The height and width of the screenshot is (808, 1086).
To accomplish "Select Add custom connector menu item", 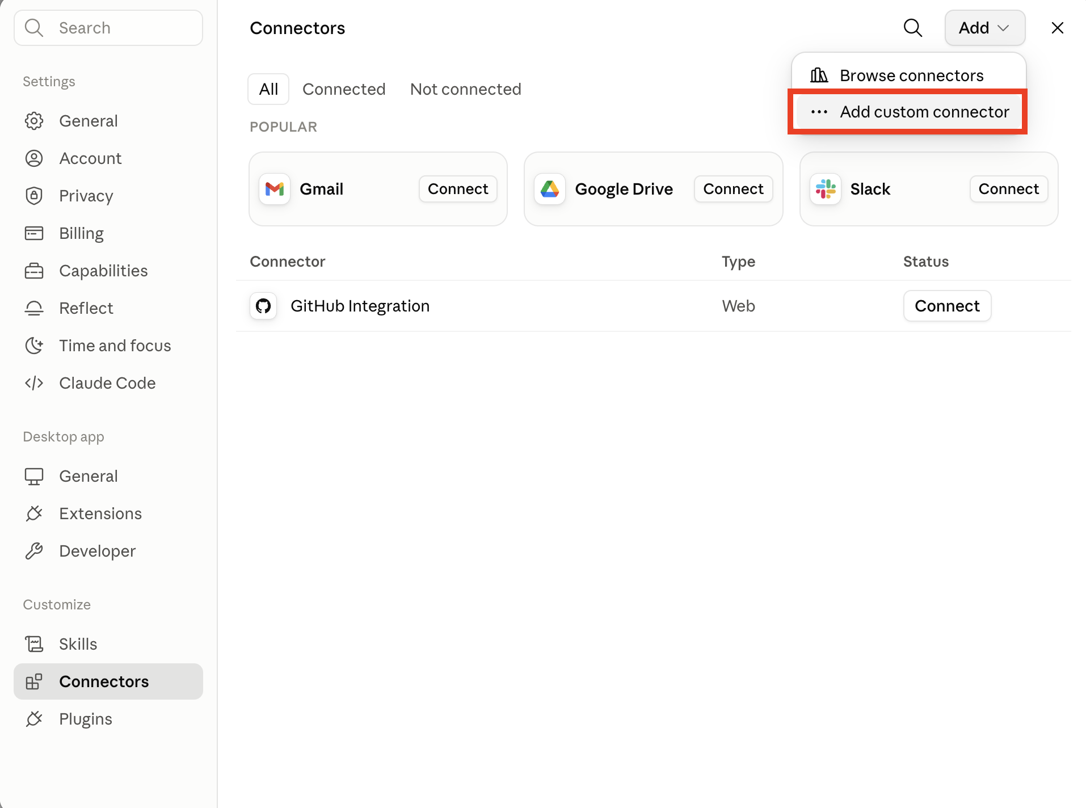I will 908,112.
